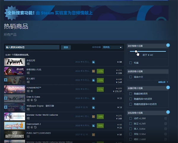Tick the 单人 tag checkbox
178x143 pixels.
[x=131, y=129]
